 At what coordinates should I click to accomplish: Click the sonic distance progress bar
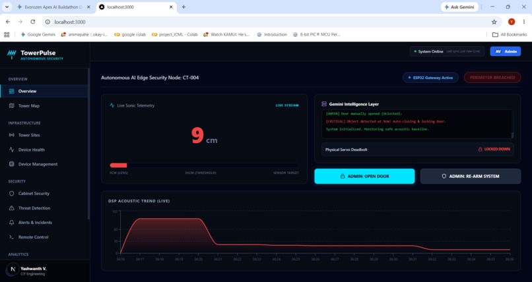point(204,165)
